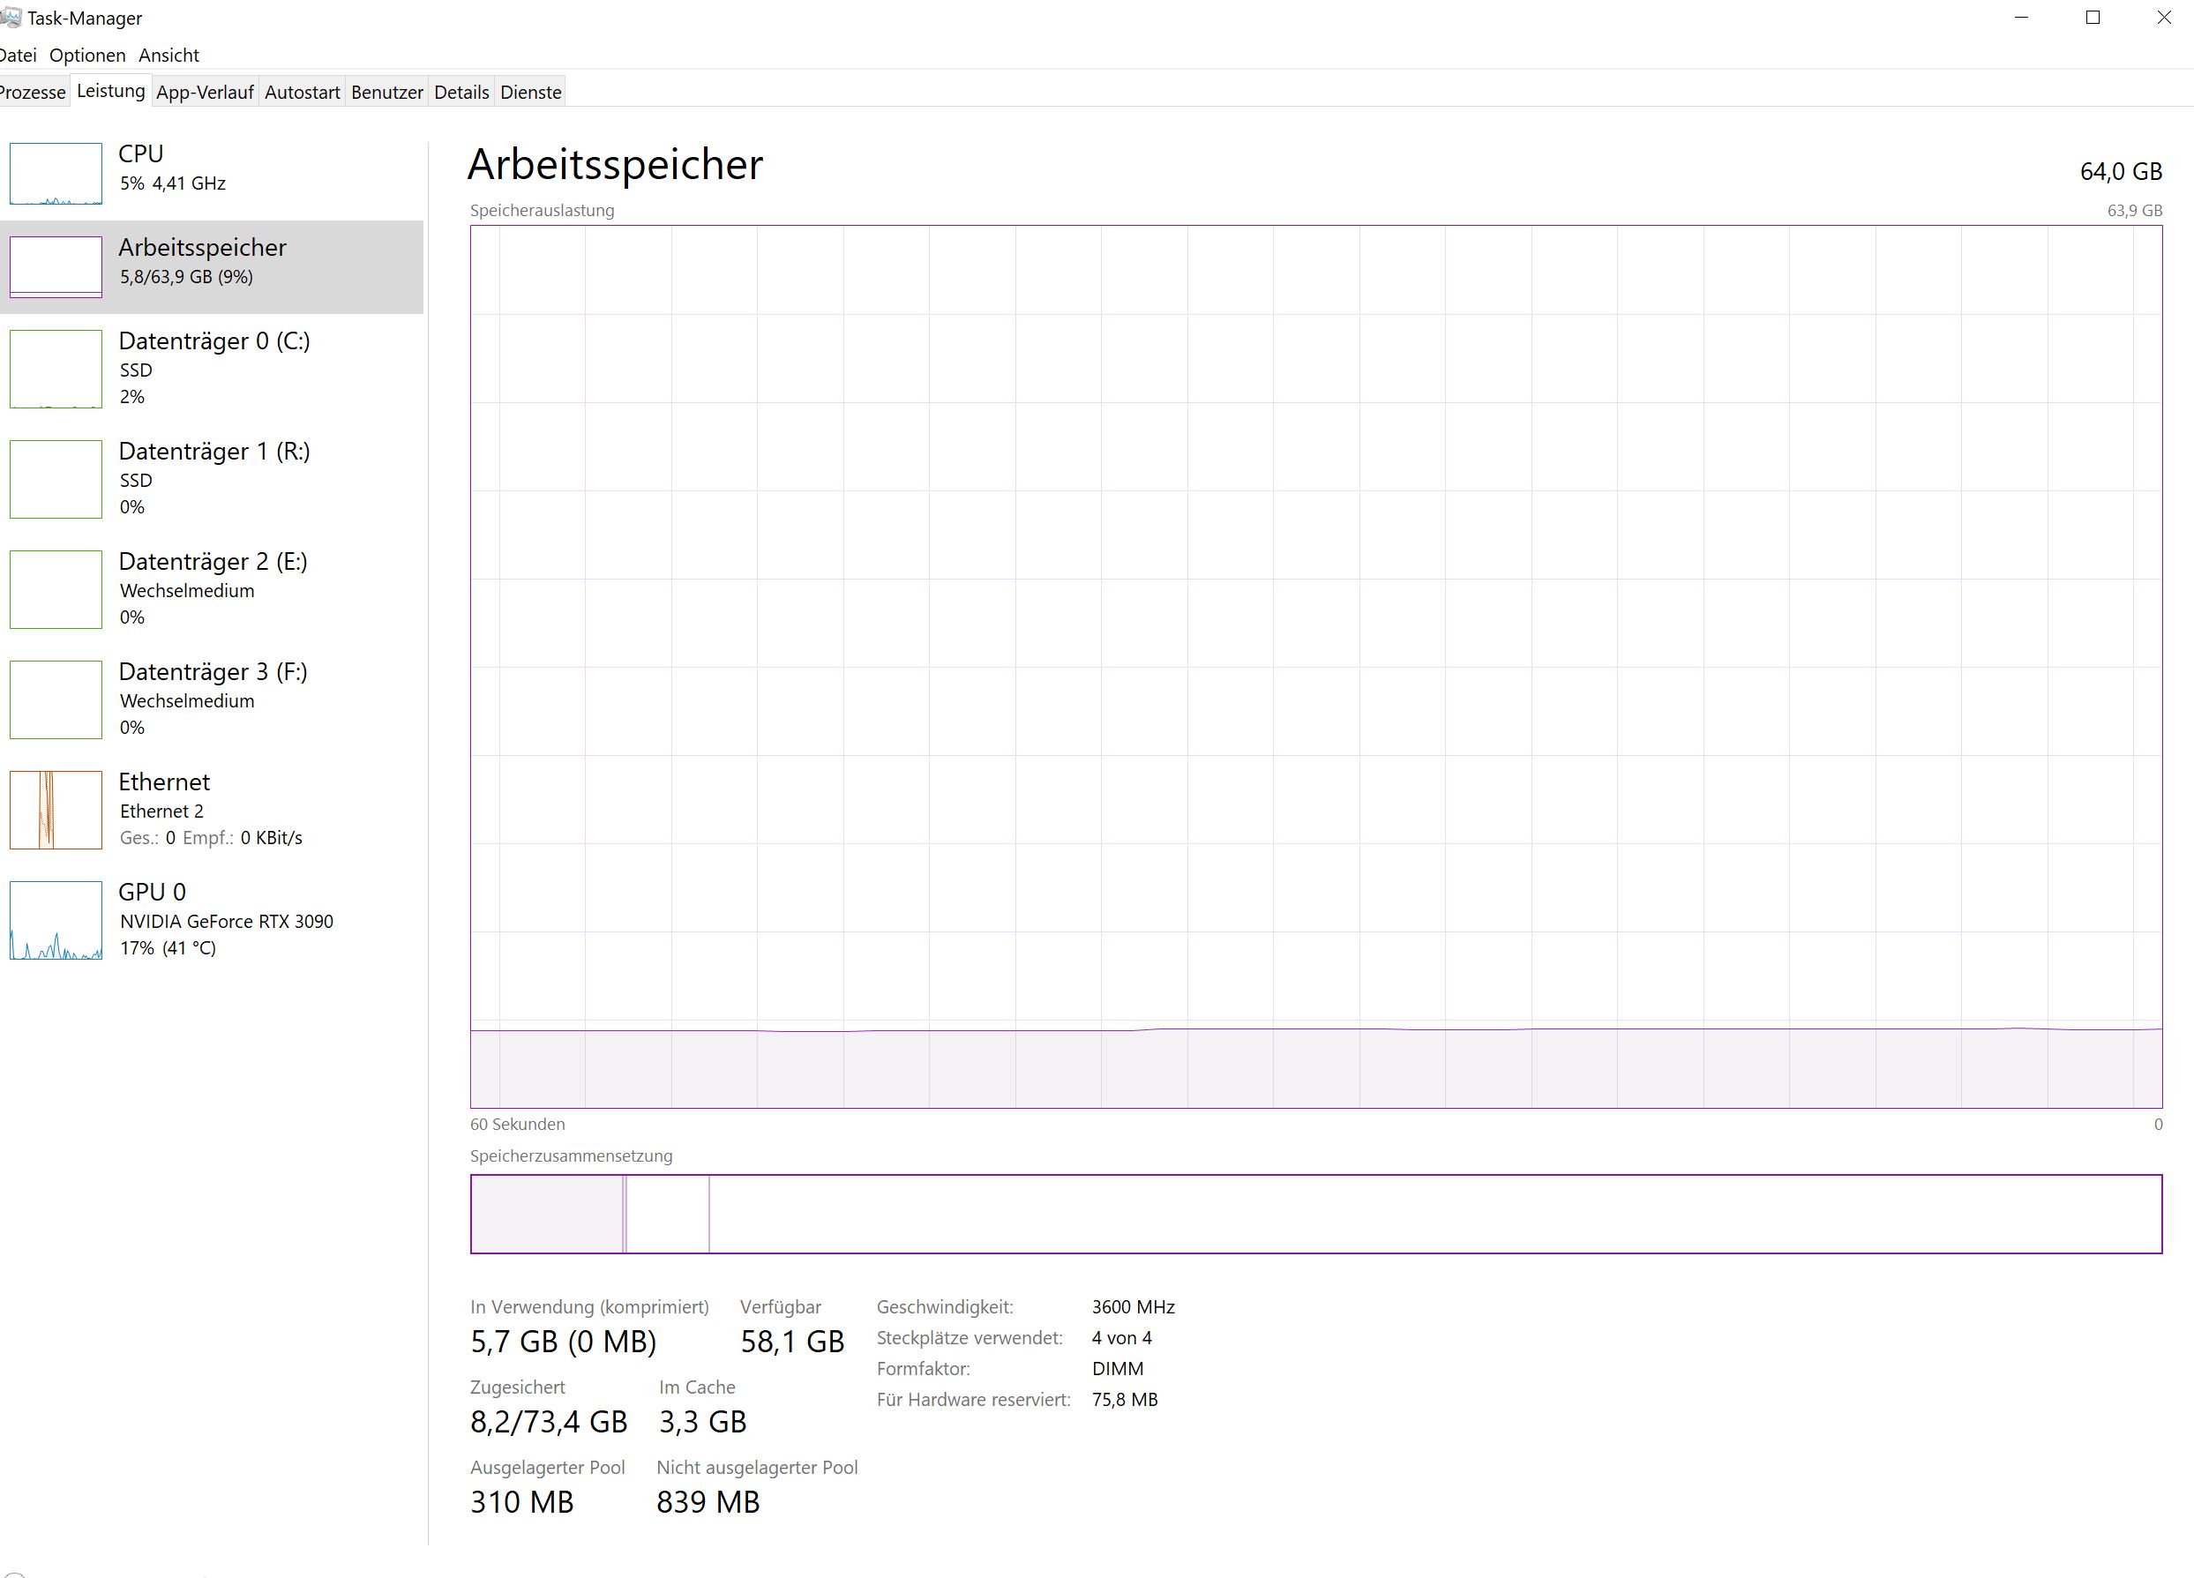The height and width of the screenshot is (1578, 2194).
Task: Show Datenträger 2 (E:) Wechselmedium stats
Action: pyautogui.click(x=187, y=589)
